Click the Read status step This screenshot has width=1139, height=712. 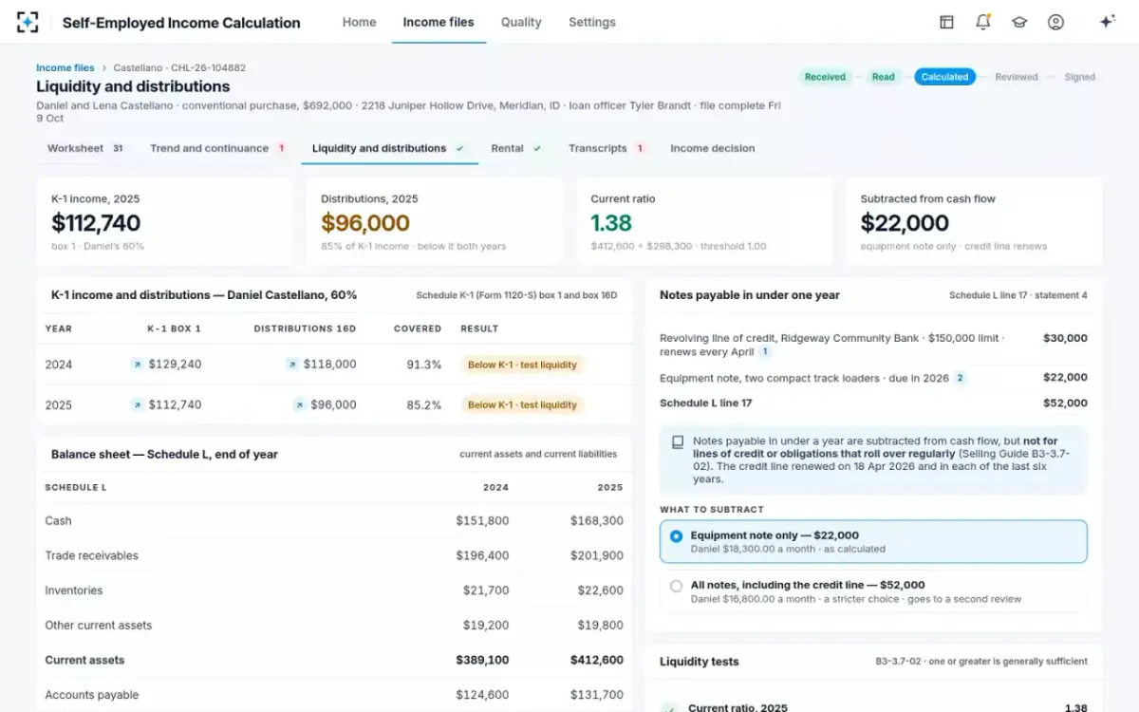[x=884, y=77]
